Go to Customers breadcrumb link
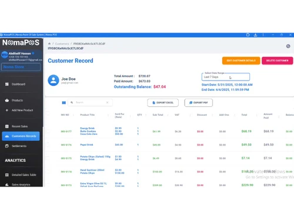294x220 pixels. click(62, 43)
